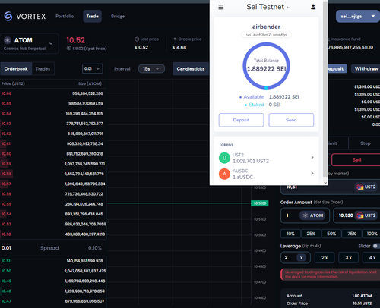Click the 10.51 bid price row
The width and height of the screenshot is (380, 308).
tap(53, 261)
